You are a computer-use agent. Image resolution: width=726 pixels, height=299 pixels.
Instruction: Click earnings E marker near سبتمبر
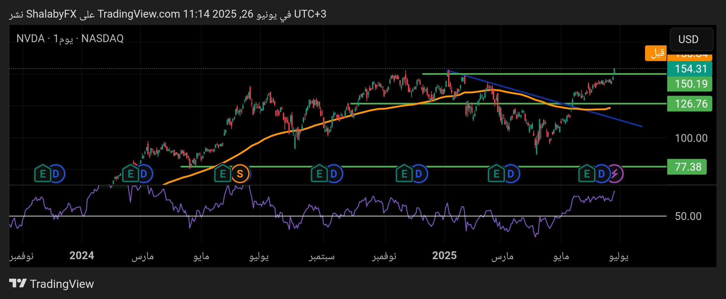pyautogui.click(x=319, y=174)
